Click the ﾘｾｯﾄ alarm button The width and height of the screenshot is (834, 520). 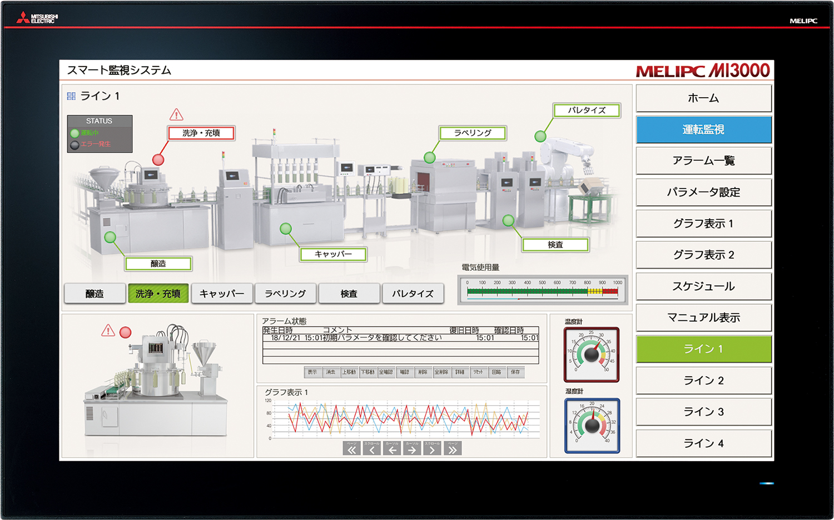[x=478, y=372]
